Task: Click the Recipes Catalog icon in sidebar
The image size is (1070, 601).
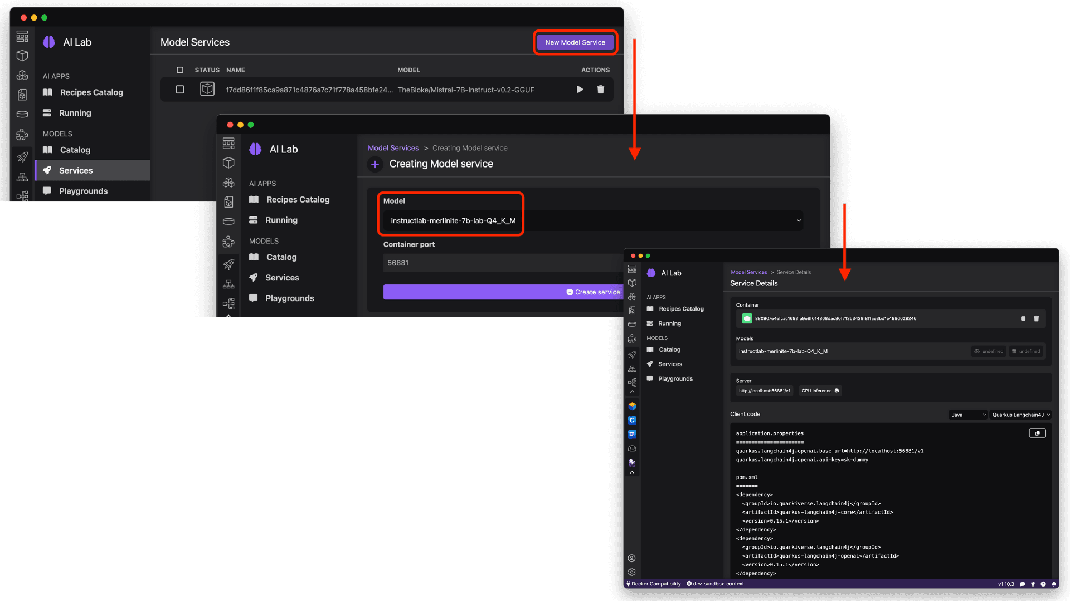Action: pyautogui.click(x=47, y=92)
